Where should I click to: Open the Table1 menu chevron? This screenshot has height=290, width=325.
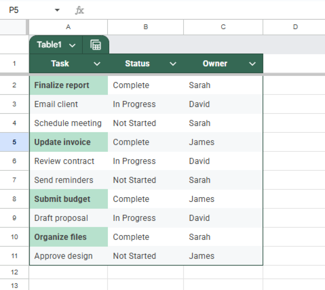tap(72, 45)
